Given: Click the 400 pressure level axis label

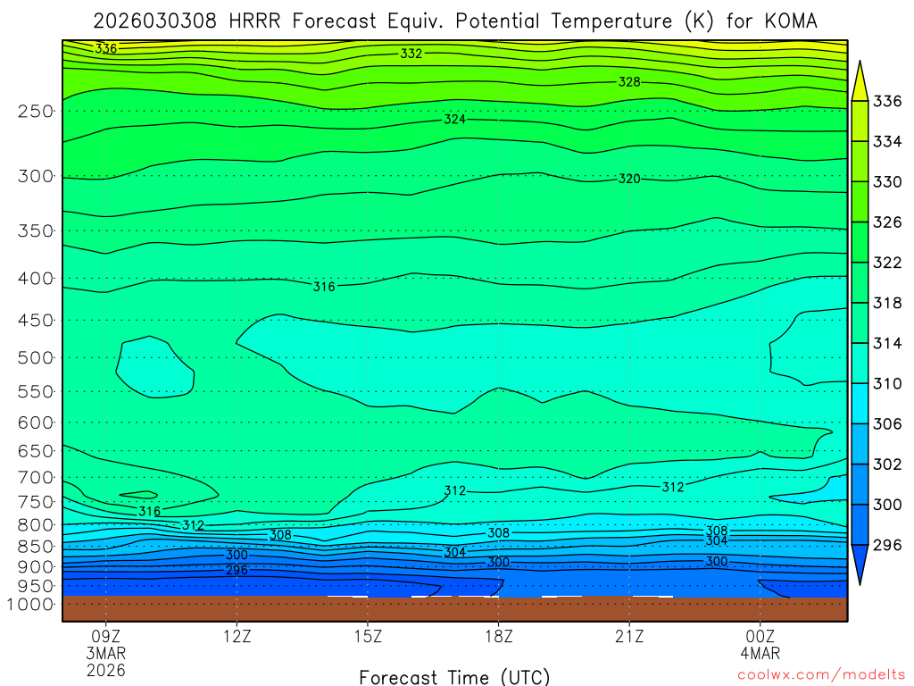Looking at the screenshot, I should click(x=36, y=279).
